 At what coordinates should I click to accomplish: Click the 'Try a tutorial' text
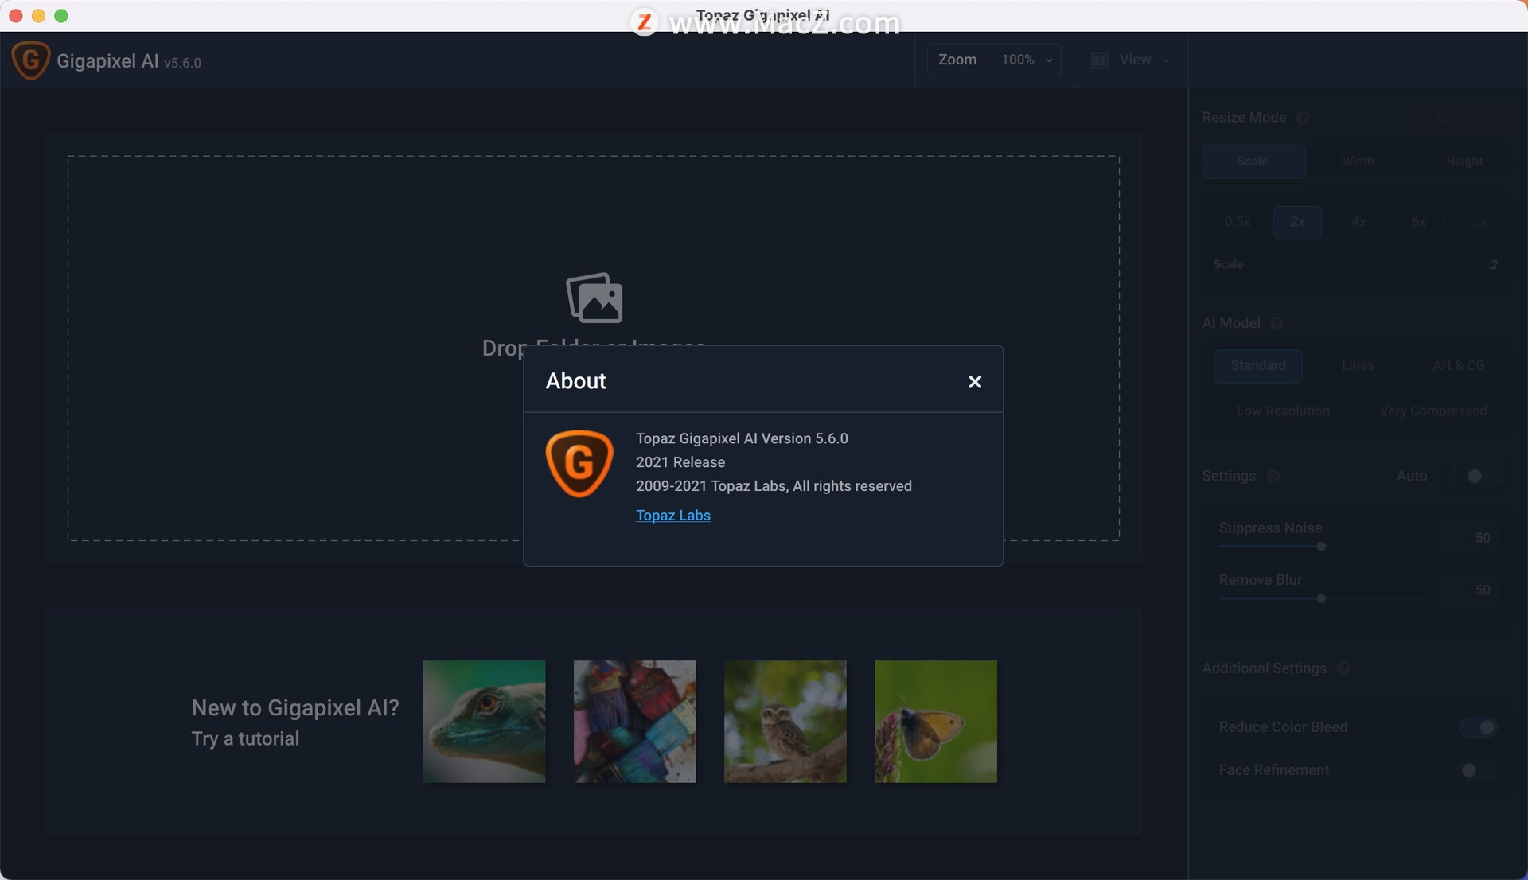click(245, 739)
